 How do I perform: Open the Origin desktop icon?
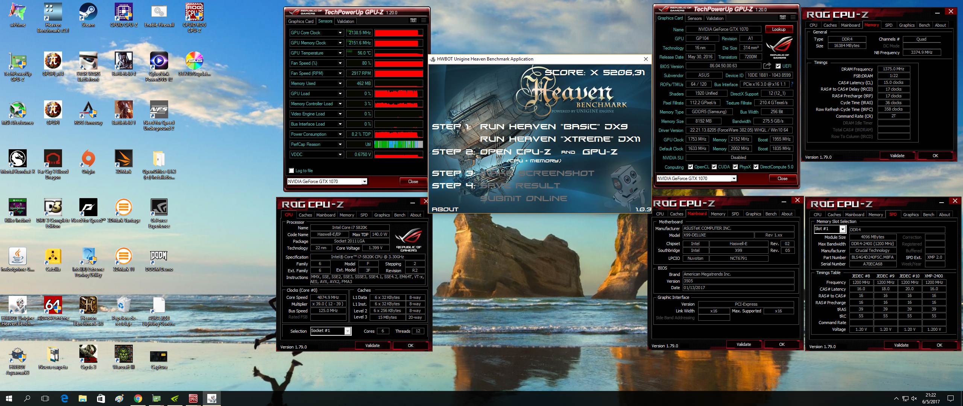click(88, 162)
